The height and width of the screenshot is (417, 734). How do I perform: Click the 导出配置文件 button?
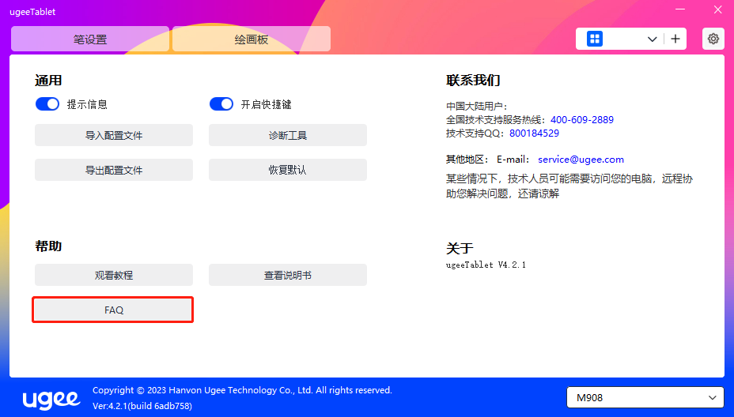[114, 170]
